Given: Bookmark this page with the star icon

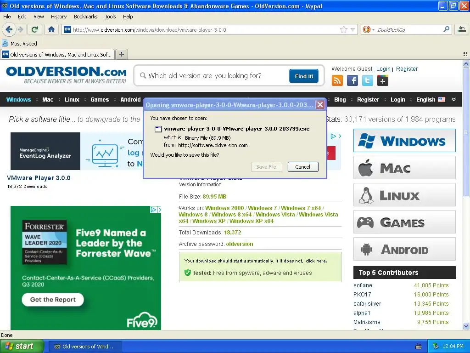Looking at the screenshot, I should (343, 29).
